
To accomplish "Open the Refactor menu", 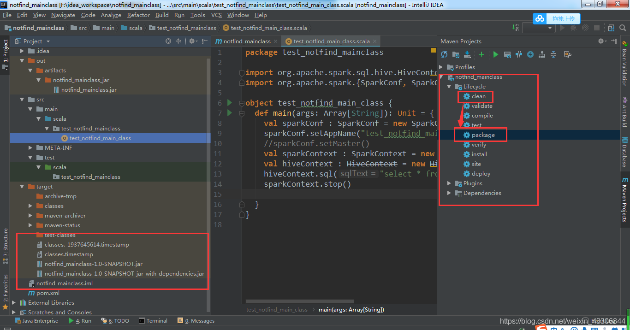I will [138, 15].
